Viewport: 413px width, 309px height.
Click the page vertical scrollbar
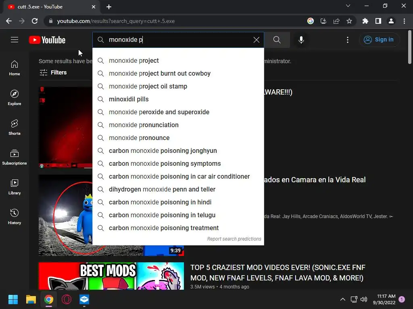click(410, 47)
